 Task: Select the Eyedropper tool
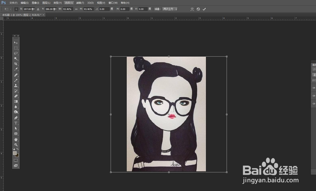click(x=16, y=69)
